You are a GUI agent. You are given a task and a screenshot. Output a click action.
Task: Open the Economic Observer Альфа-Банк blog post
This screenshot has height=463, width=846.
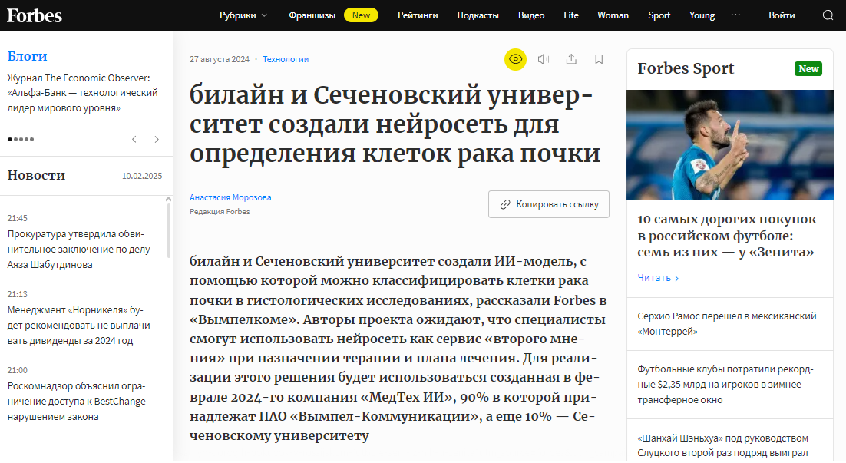click(x=83, y=93)
